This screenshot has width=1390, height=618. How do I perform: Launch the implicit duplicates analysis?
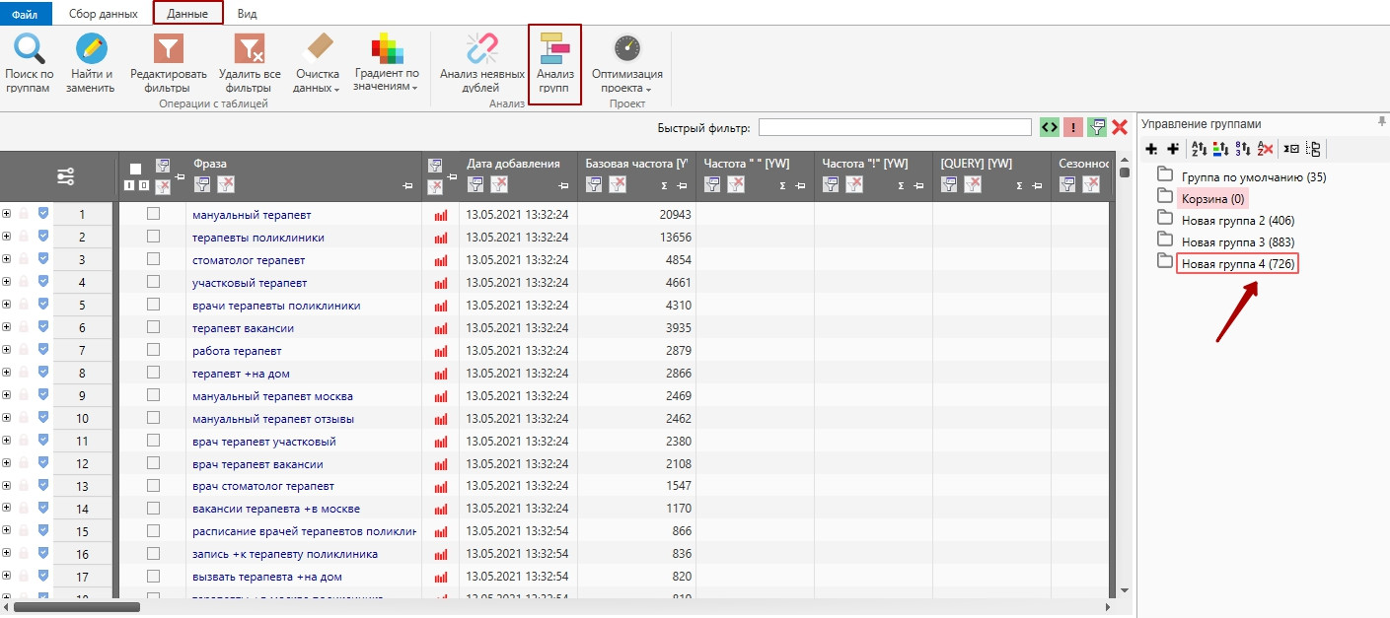click(x=482, y=63)
